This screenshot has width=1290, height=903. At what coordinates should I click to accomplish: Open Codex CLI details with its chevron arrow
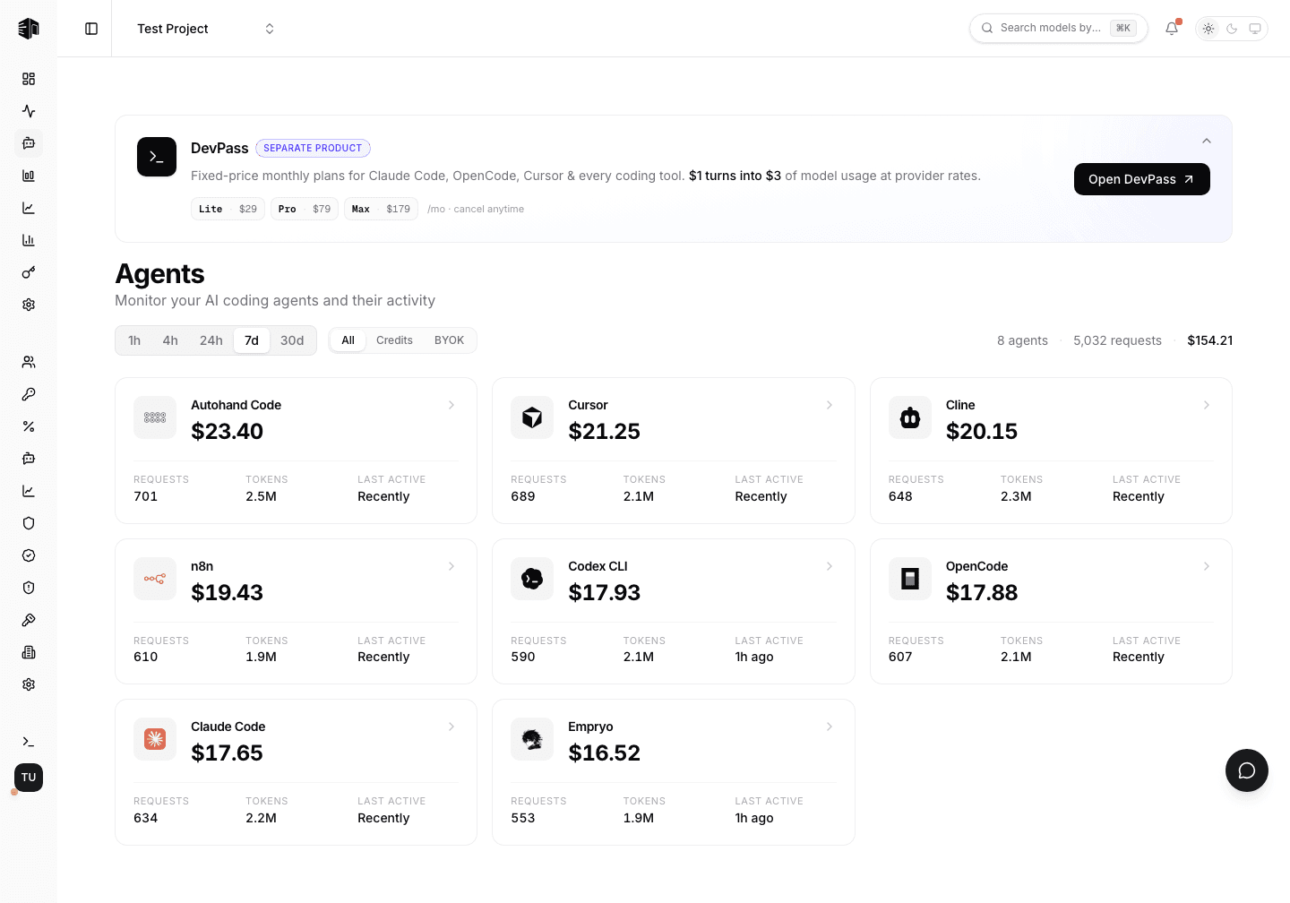click(x=830, y=566)
